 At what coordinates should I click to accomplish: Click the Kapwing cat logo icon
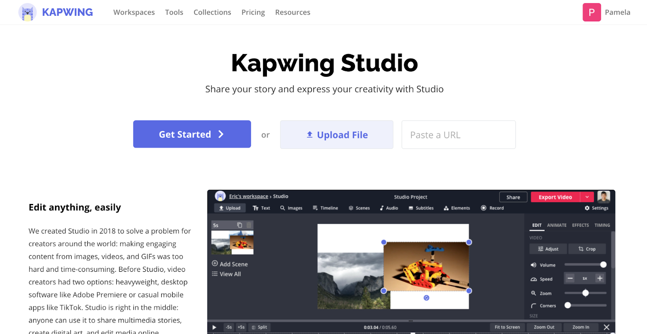tap(27, 12)
